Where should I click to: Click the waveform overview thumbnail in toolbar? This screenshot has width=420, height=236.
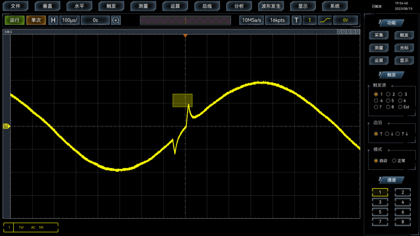point(185,20)
